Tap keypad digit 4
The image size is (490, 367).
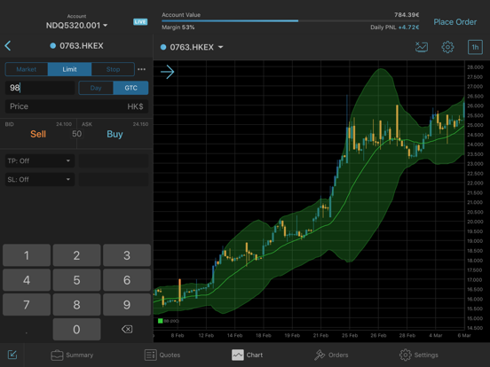27,280
